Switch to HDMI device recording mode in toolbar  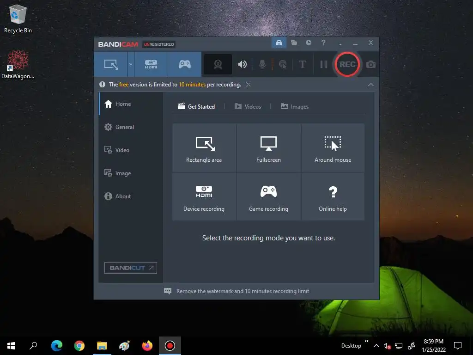point(151,64)
